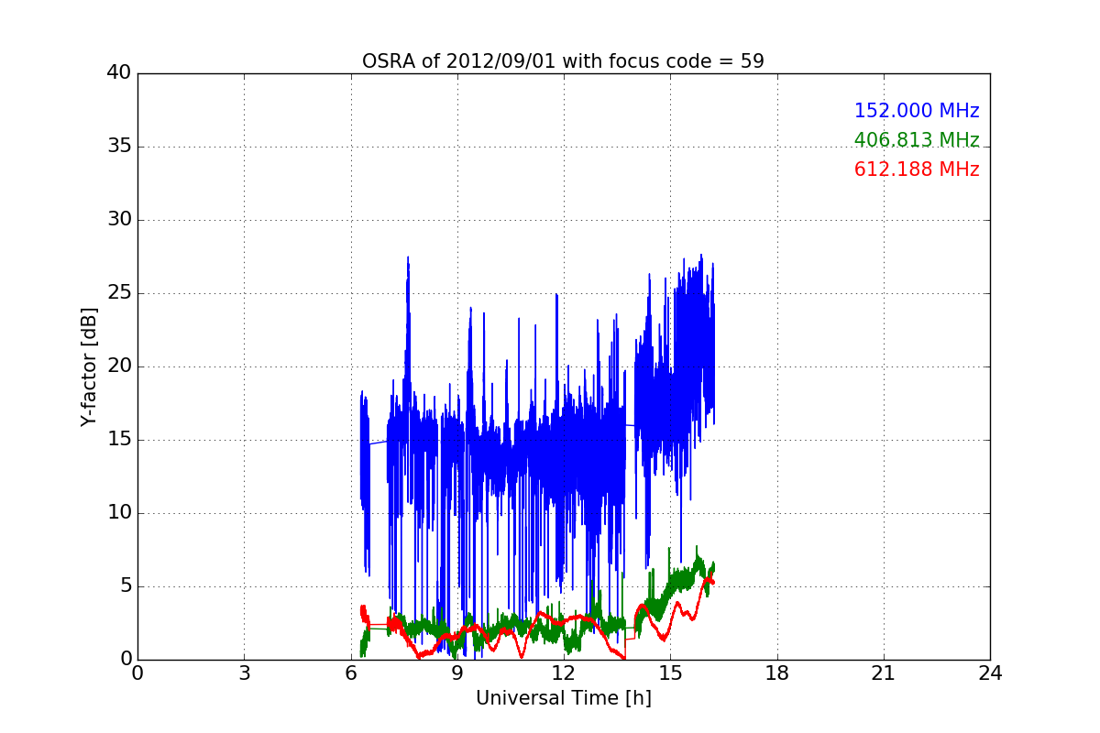
Task: Click the plot title 'OSRA of 2012/09/01 with focus code = 59'
Action: (563, 61)
